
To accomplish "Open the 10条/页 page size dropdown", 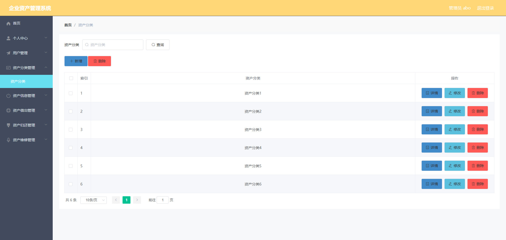I will coord(94,200).
